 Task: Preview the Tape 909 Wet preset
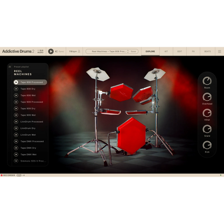16,115
